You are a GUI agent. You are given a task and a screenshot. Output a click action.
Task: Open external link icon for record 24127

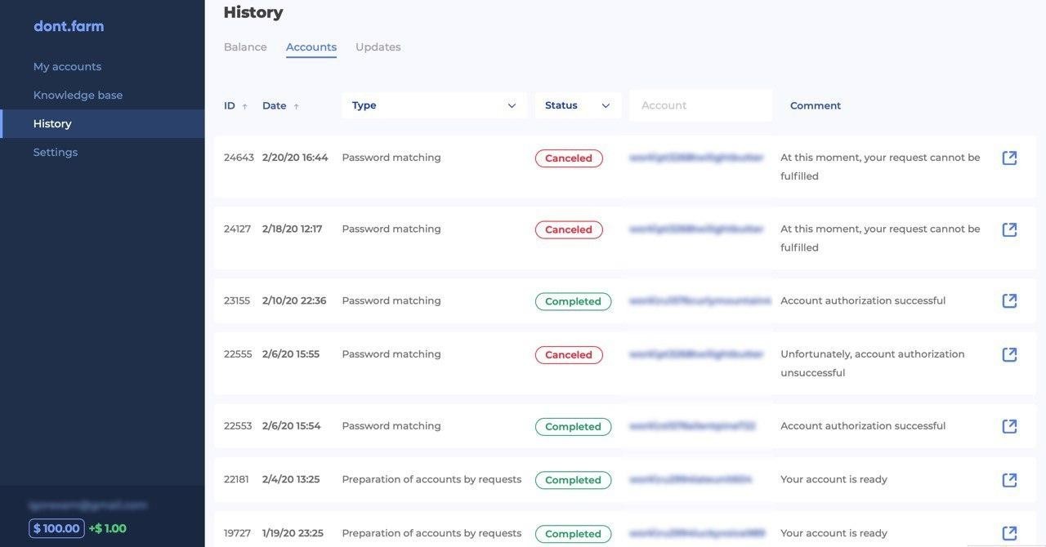1009,229
